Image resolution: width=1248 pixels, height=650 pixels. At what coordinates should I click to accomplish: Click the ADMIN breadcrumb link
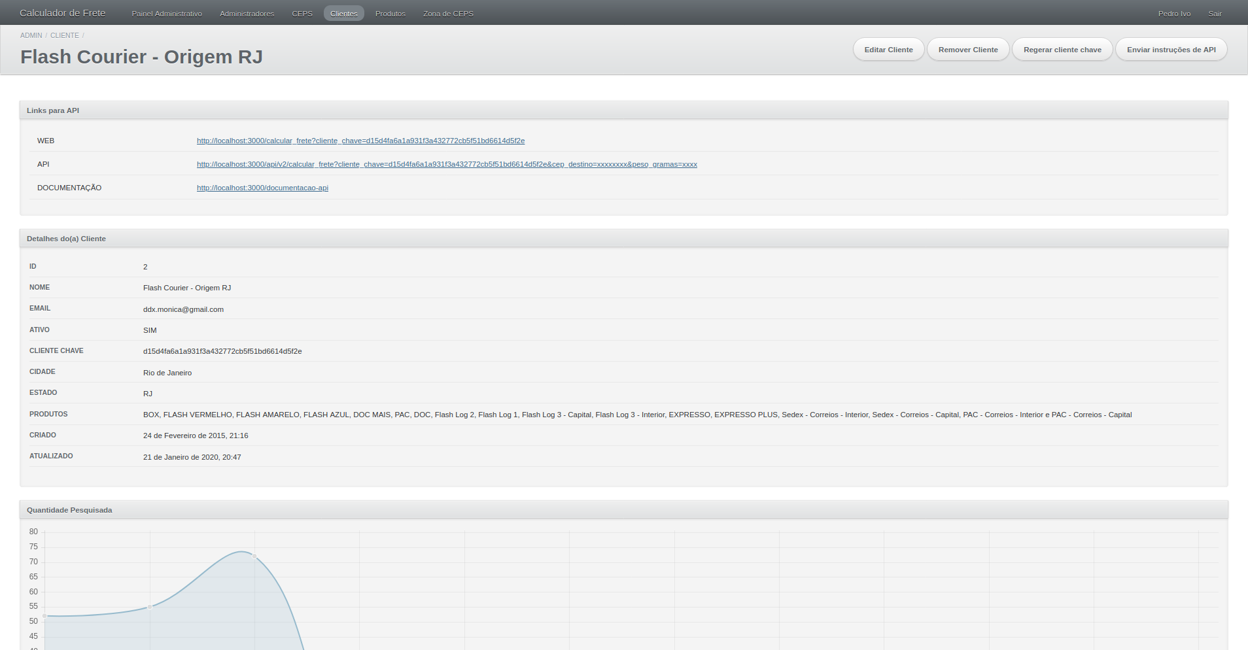coord(31,35)
